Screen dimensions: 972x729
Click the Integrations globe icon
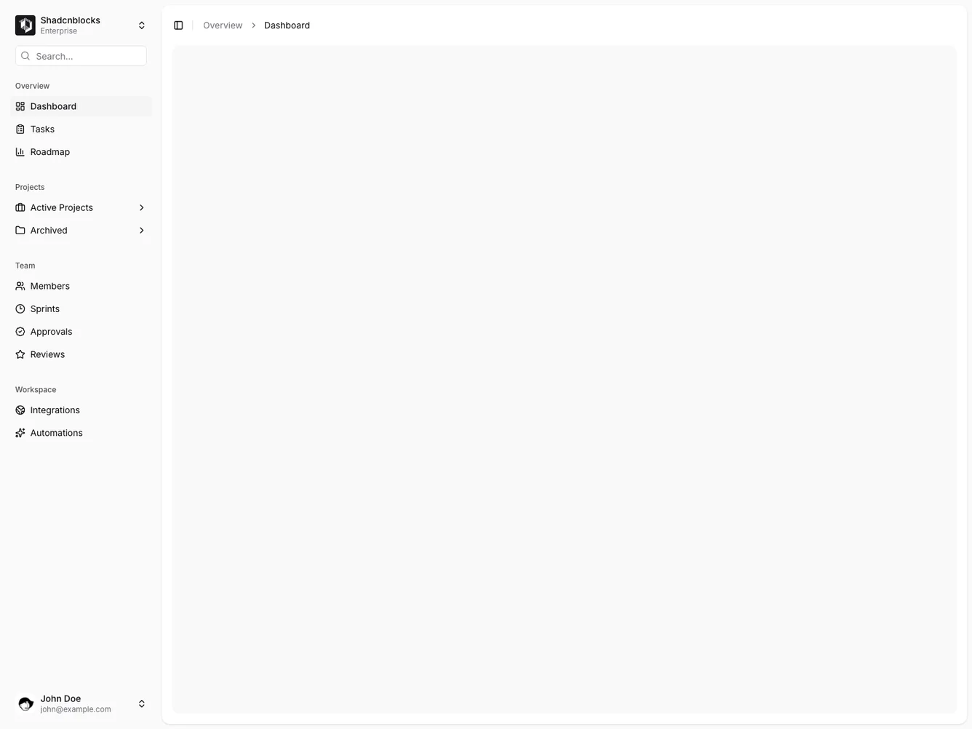point(20,410)
